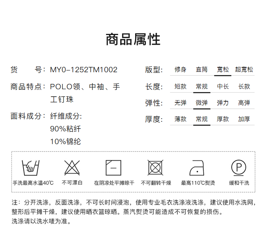Screen dimensions: 266x228
Task: Select 短款 length option
Action: 181,86
